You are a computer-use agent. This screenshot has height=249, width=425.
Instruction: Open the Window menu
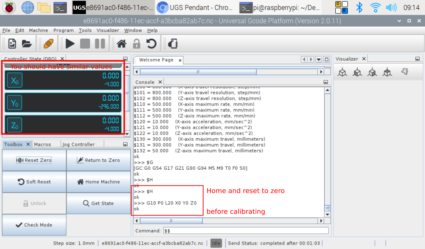(133, 30)
